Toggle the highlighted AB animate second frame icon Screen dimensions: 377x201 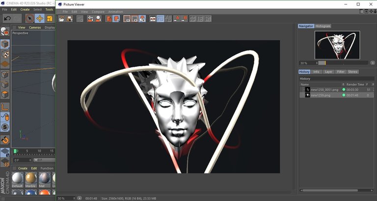(x=161, y=19)
